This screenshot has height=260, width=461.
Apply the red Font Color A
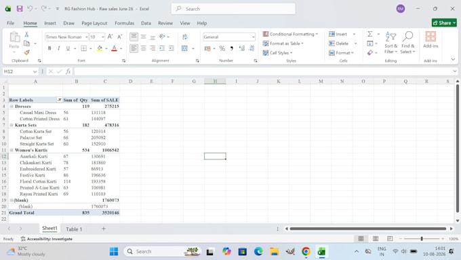click(115, 48)
